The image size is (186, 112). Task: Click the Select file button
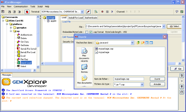click(174, 26)
